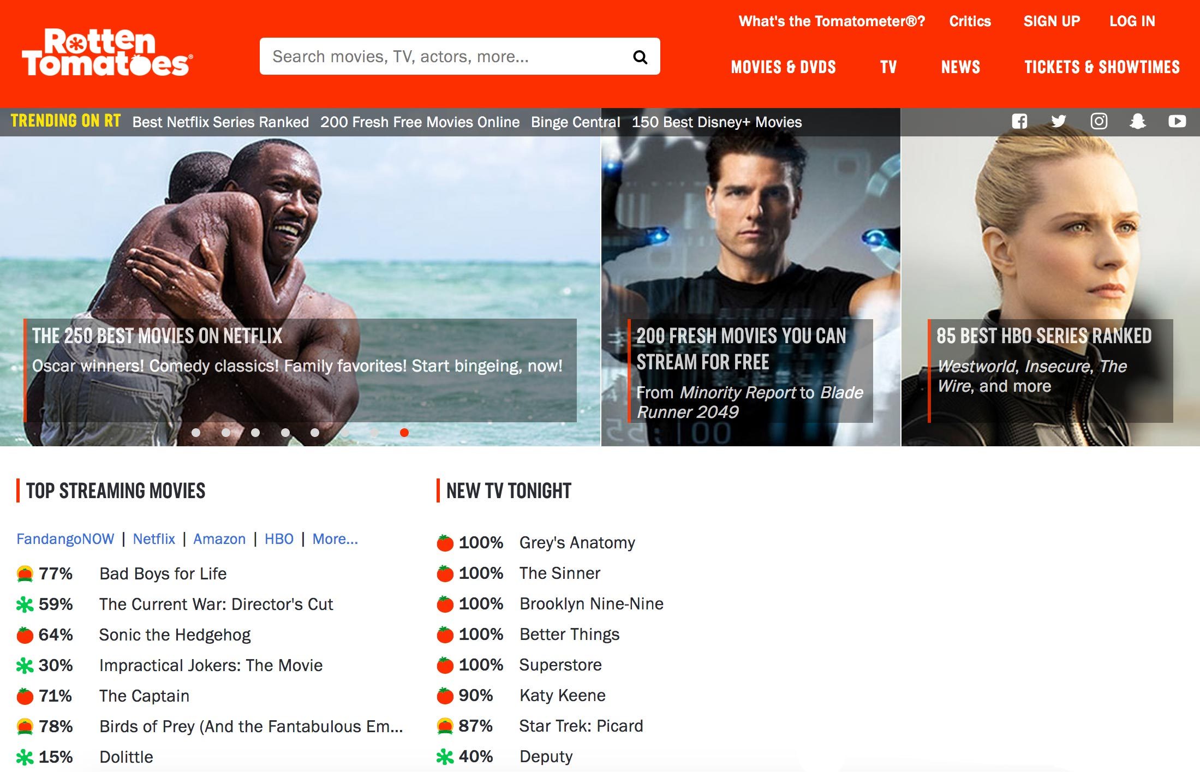
Task: Open the Twitter social icon
Action: pos(1059,121)
